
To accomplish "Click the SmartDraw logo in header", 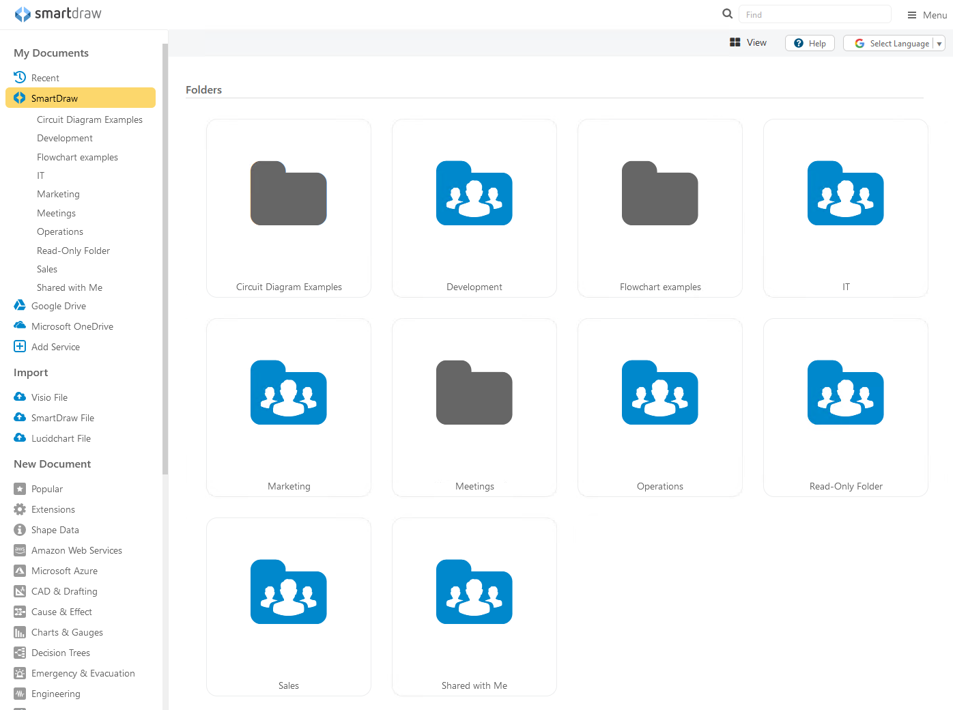I will (x=58, y=14).
